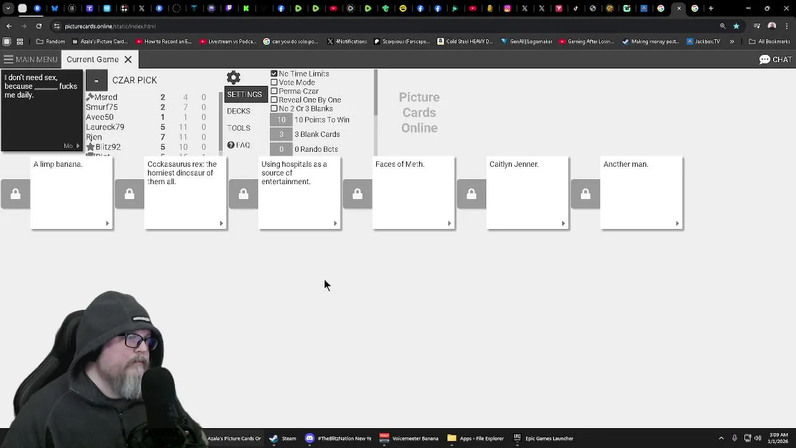Click the lock icon left of 'Faces of Meth' card
Screen dimensions: 796x448
(x=357, y=194)
